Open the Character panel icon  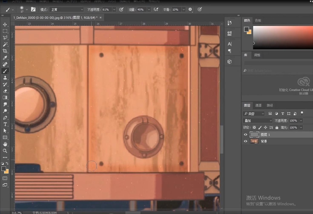pyautogui.click(x=230, y=44)
